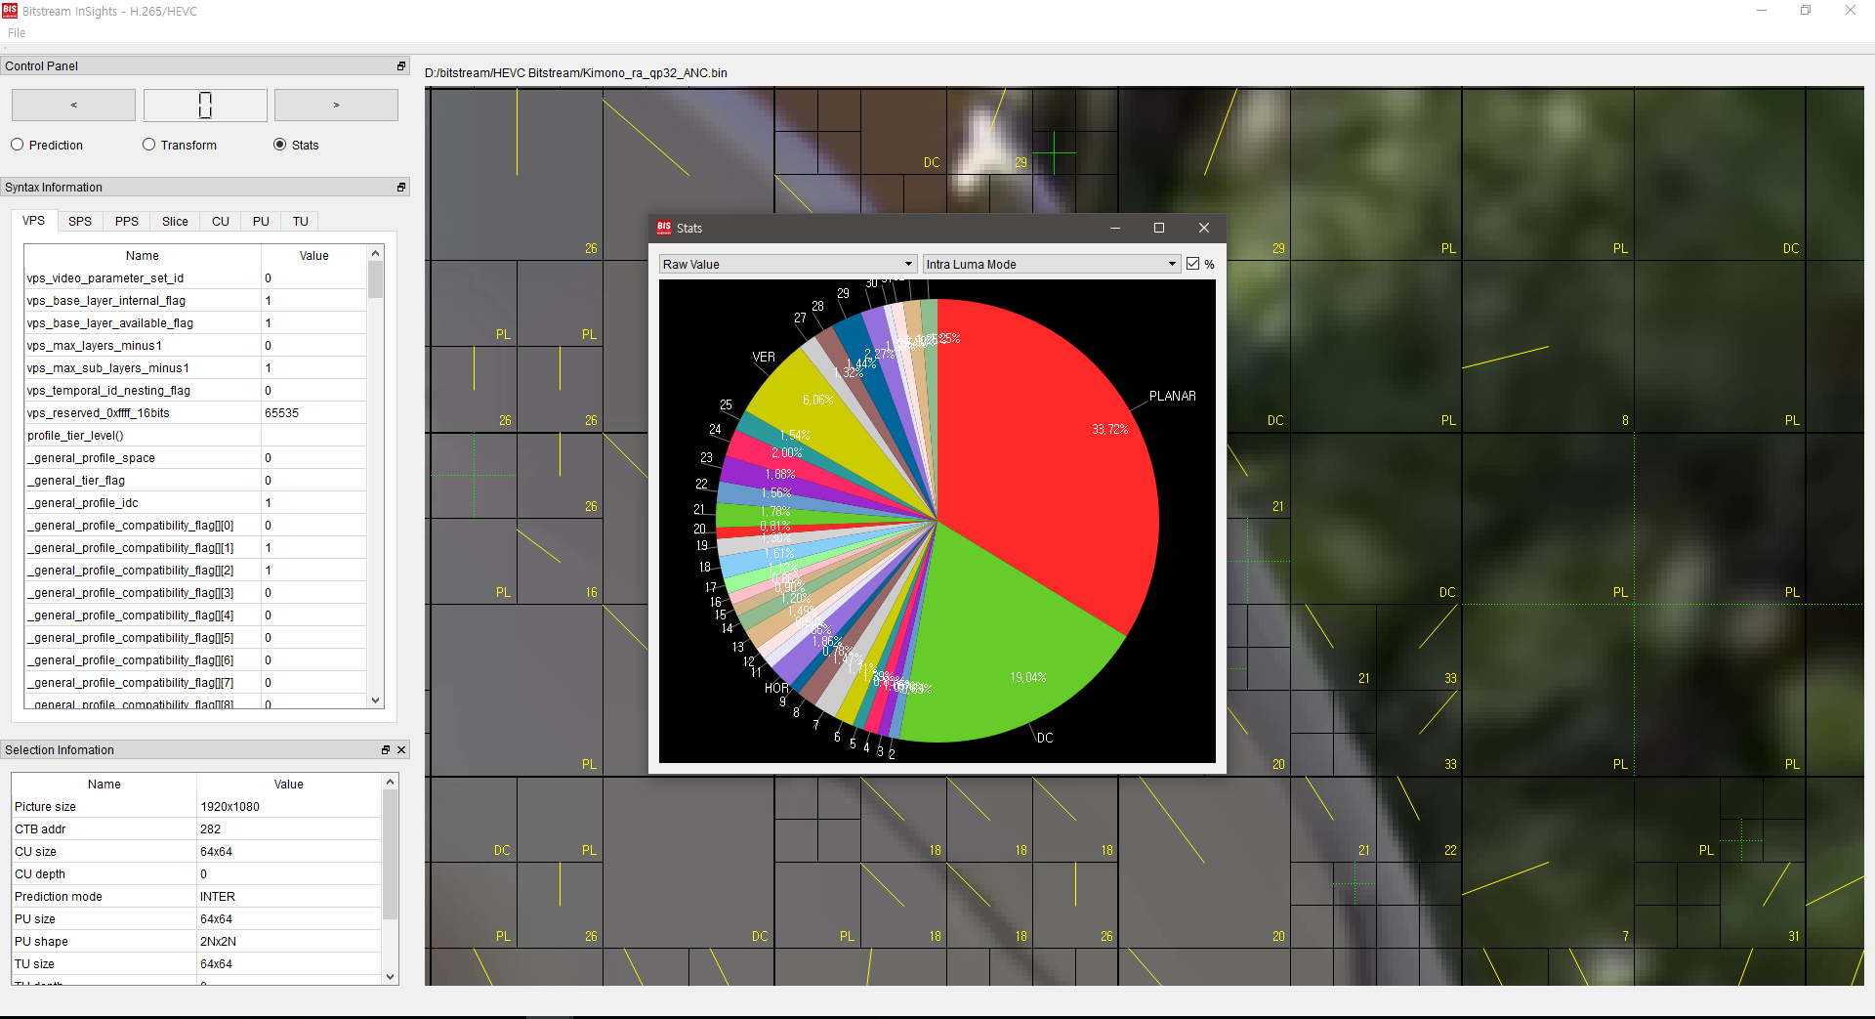
Task: Select the profile_tier_level() row
Action: tap(195, 436)
